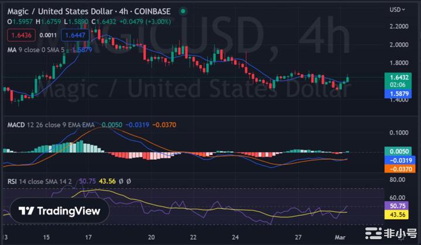Image resolution: width=421 pixels, height=245 pixels.
Task: Click the green market status dot
Action: coord(183,11)
